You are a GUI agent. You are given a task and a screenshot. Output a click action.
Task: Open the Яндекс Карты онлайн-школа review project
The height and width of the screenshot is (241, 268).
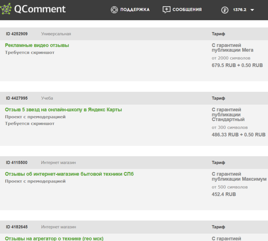(x=63, y=110)
